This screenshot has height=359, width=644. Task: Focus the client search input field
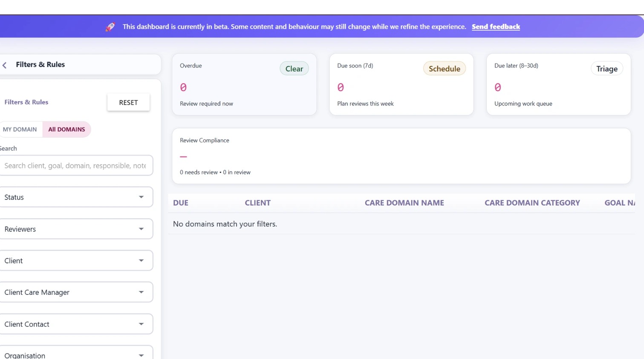[75, 165]
